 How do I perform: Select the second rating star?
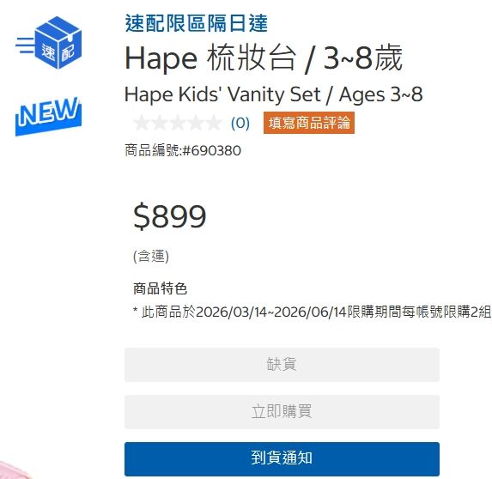point(160,123)
